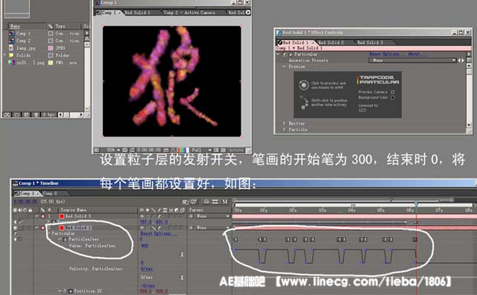Click the particle positioner preview icon
The image size is (477, 295).
304,102
